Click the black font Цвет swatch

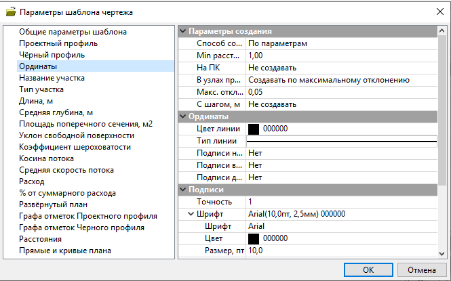click(x=254, y=238)
